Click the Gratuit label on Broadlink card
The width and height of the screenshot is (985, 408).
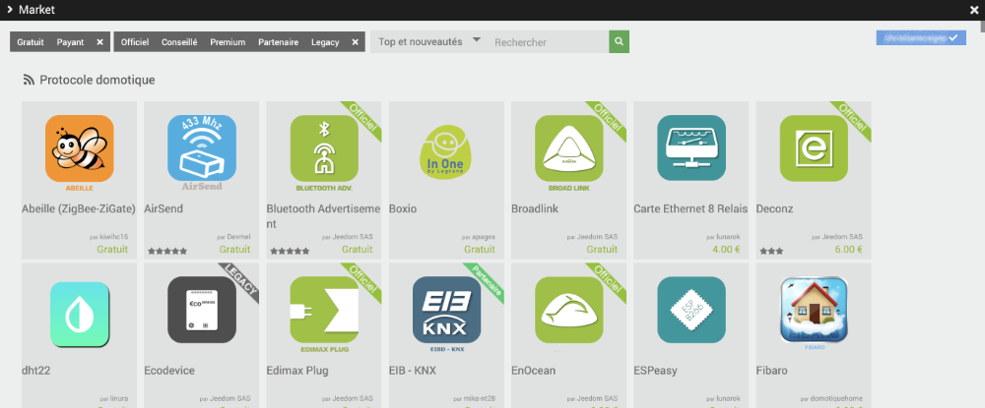point(603,249)
